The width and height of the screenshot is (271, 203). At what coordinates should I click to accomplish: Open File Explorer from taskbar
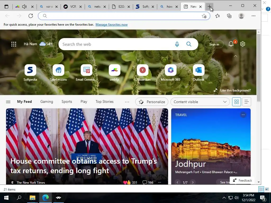pyautogui.click(x=32, y=198)
